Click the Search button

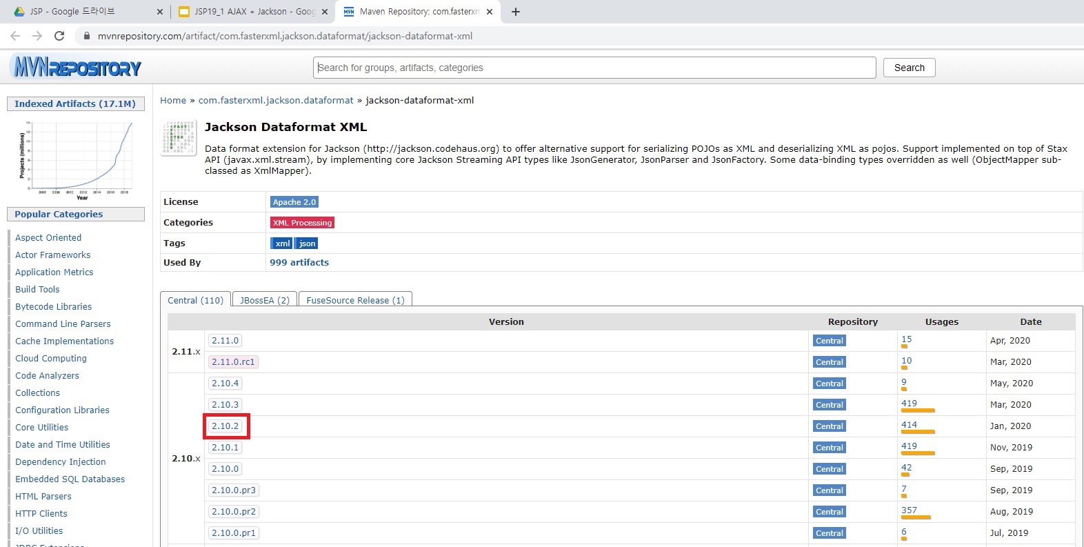910,68
